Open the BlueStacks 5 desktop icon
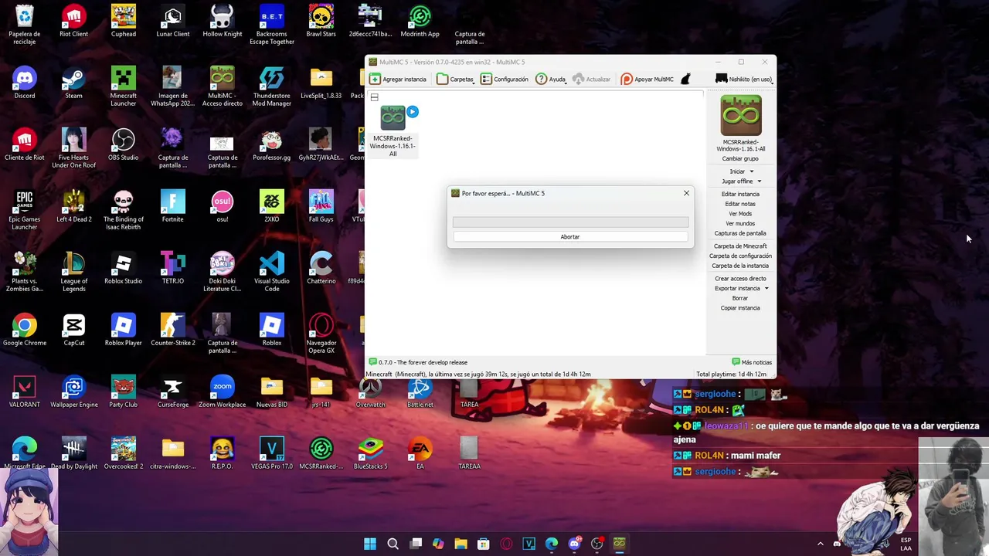 click(371, 454)
